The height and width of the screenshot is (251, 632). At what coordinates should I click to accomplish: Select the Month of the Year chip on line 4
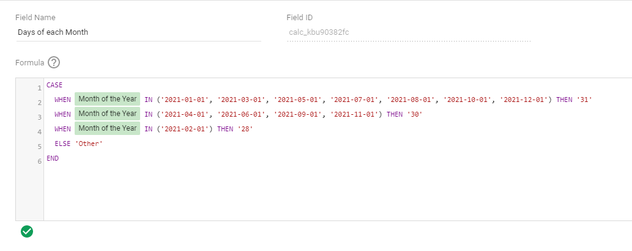(x=108, y=128)
